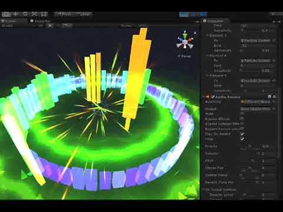Click the green Y axis gizmo cone
The image size is (283, 212).
pyautogui.click(x=185, y=36)
